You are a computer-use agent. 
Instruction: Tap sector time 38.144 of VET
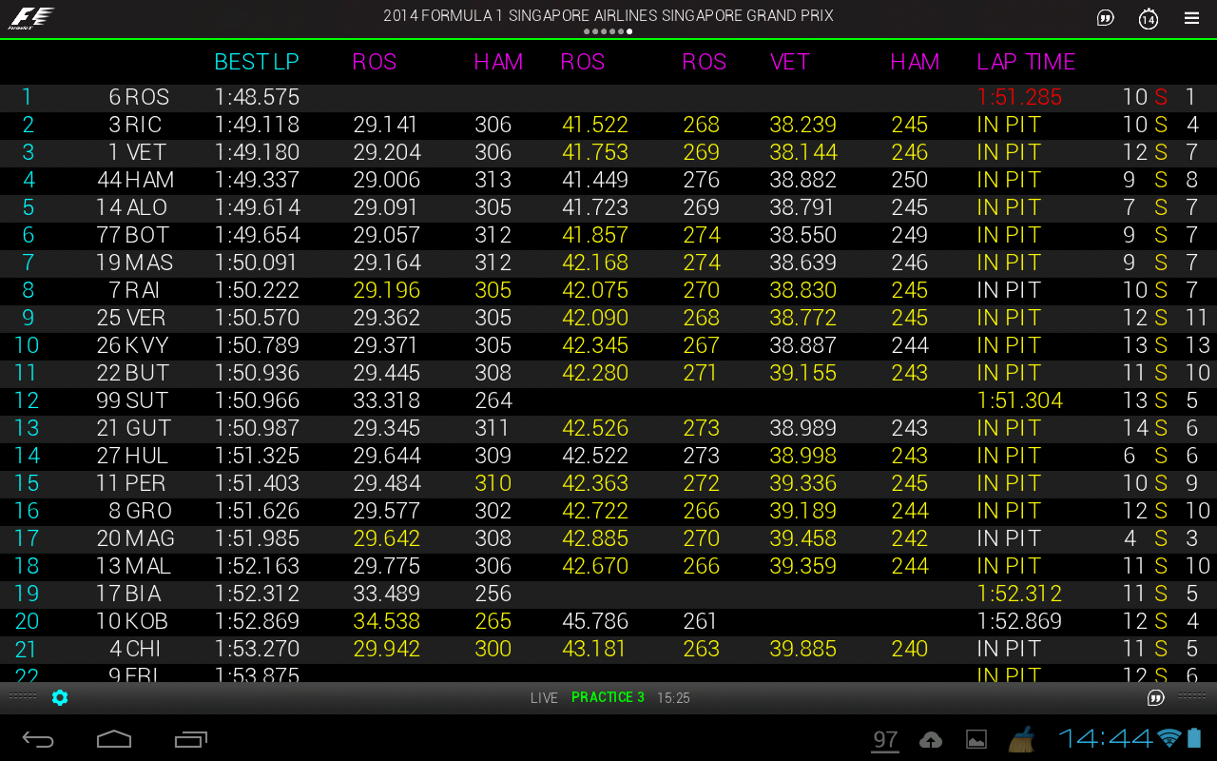[803, 152]
